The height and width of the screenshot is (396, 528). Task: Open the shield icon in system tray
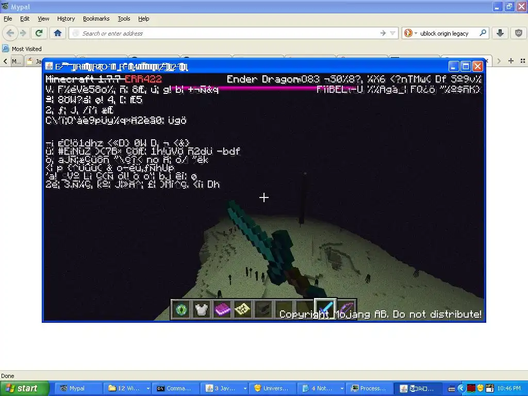(481, 388)
